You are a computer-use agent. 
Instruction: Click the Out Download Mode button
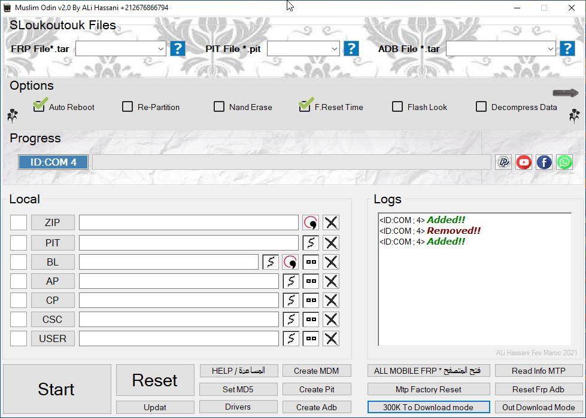pyautogui.click(x=539, y=407)
